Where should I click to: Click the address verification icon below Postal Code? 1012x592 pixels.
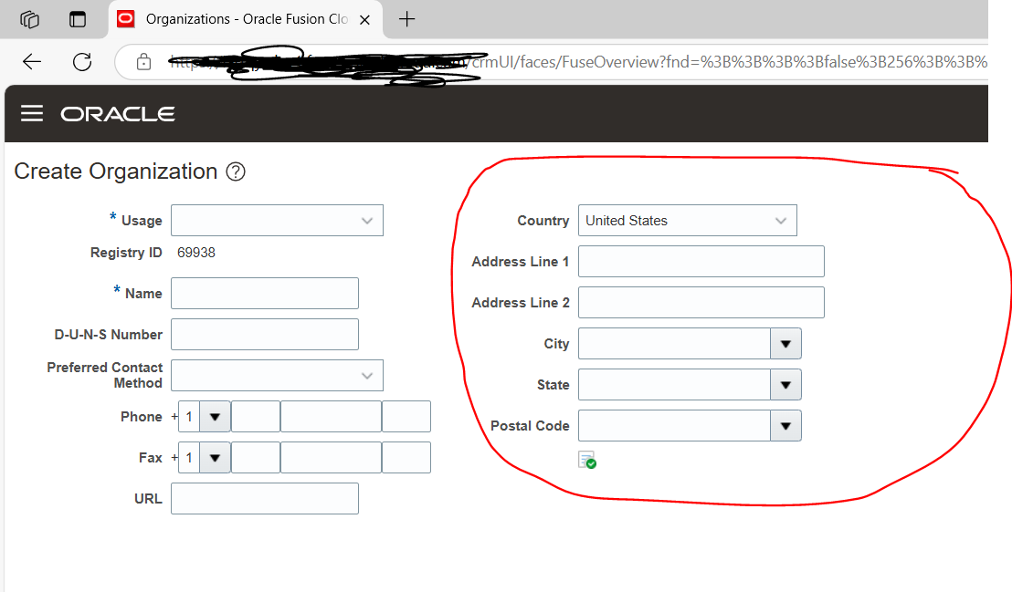(586, 460)
